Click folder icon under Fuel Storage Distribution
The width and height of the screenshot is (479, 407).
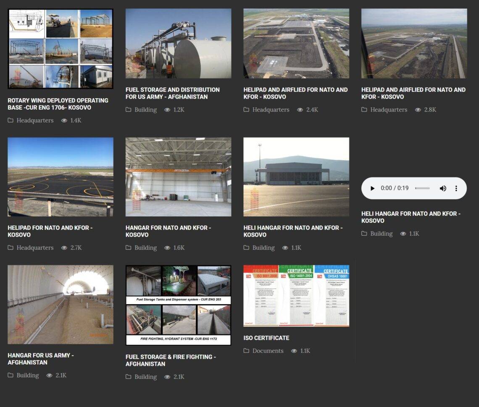pyautogui.click(x=129, y=110)
